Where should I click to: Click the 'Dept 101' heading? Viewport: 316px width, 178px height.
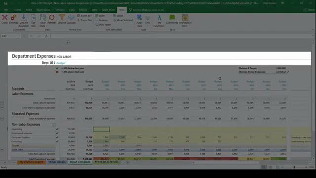(48, 63)
